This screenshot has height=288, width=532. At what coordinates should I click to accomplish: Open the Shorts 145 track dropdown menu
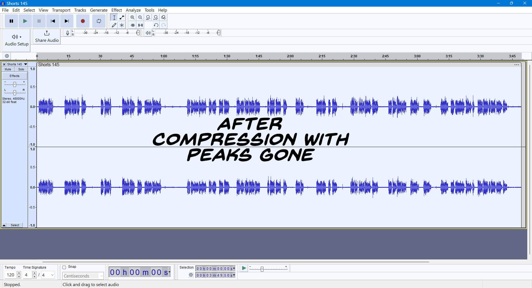pyautogui.click(x=25, y=64)
